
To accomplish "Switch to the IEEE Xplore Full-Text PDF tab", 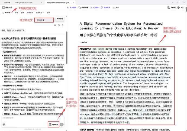I will (x=24, y=3).
